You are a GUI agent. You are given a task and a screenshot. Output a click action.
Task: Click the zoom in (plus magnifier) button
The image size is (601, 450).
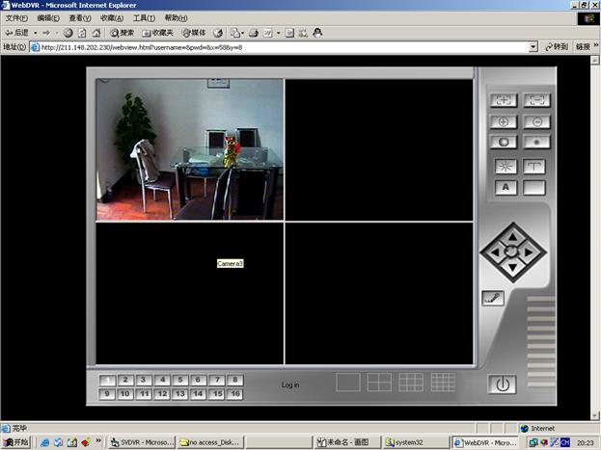point(504,121)
